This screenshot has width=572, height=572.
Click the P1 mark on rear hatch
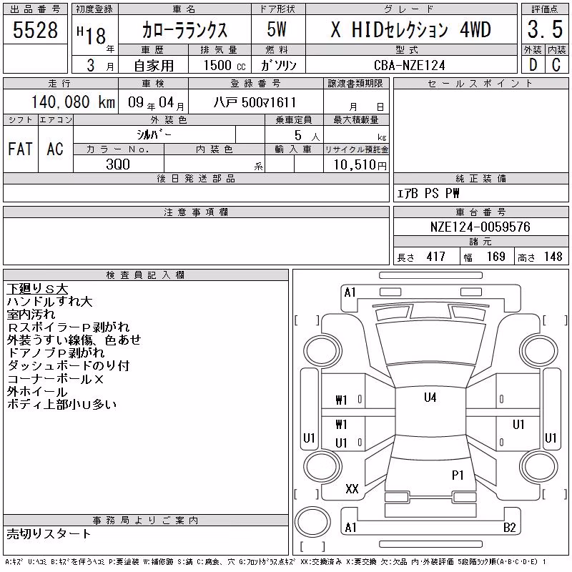[458, 475]
